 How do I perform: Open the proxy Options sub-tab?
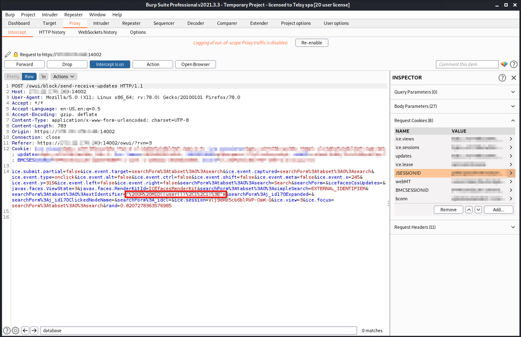click(138, 32)
